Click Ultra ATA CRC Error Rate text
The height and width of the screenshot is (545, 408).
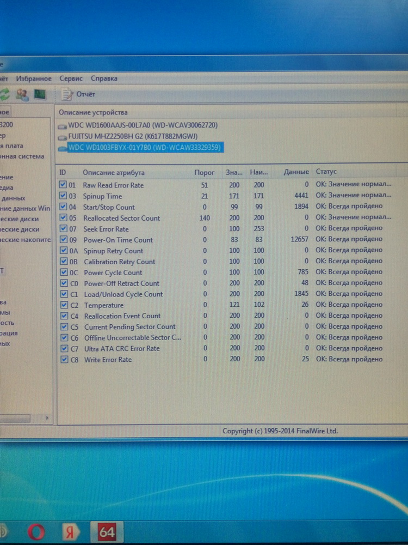tap(122, 349)
